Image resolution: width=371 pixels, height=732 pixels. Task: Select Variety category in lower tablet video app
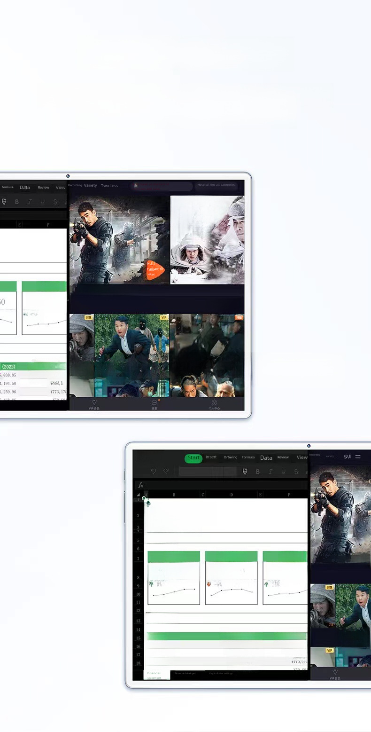click(x=330, y=456)
